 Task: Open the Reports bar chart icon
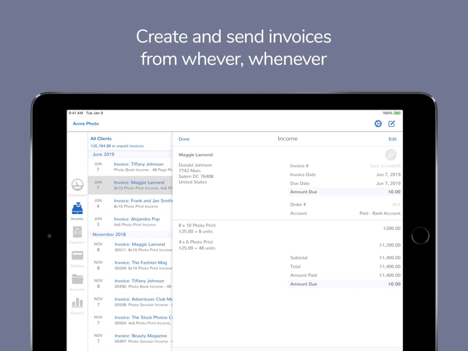[x=78, y=302]
